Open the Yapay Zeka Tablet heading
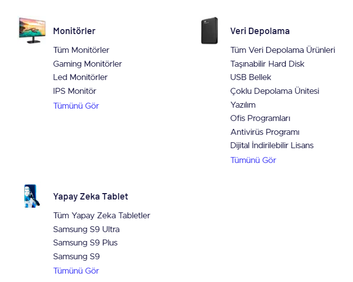This screenshot has height=282, width=353. [91, 197]
